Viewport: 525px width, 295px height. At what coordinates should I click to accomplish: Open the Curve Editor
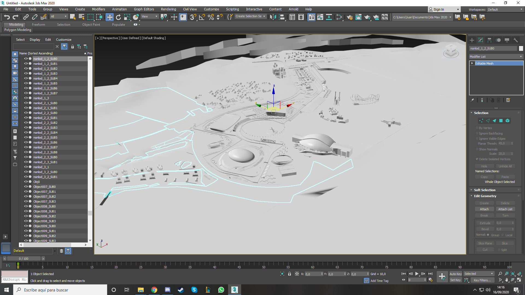click(320, 17)
